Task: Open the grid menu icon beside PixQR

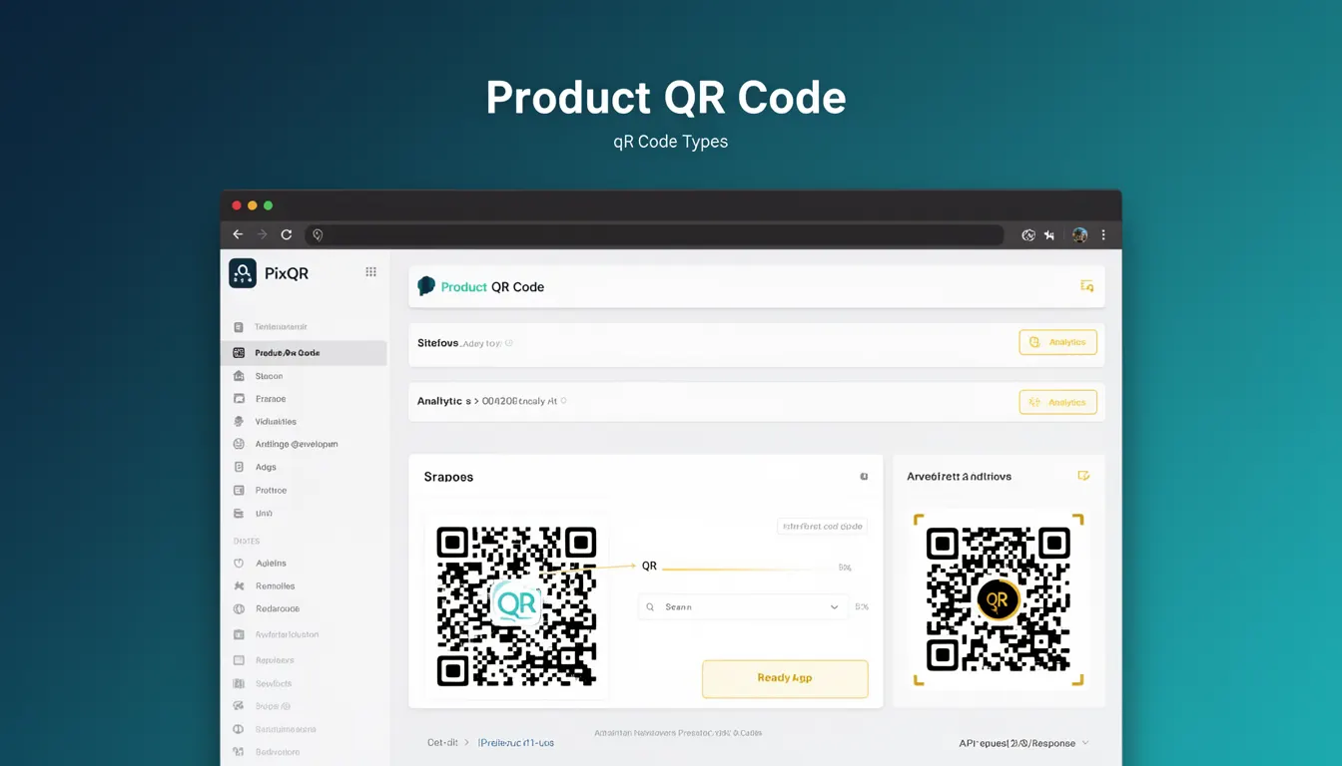Action: tap(370, 271)
